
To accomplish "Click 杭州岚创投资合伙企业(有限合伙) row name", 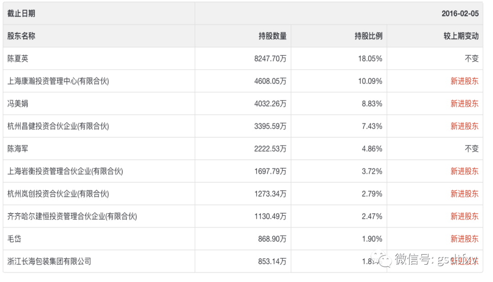I will (58, 194).
